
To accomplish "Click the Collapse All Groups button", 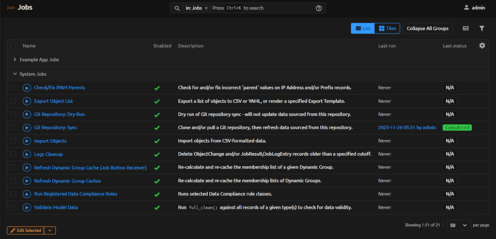I will pyautogui.click(x=427, y=29).
